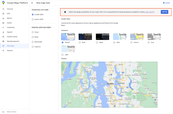Viewport: 173px width, 114px height.
Task: Click the Dark style thumbnail
Action: click(x=85, y=37)
